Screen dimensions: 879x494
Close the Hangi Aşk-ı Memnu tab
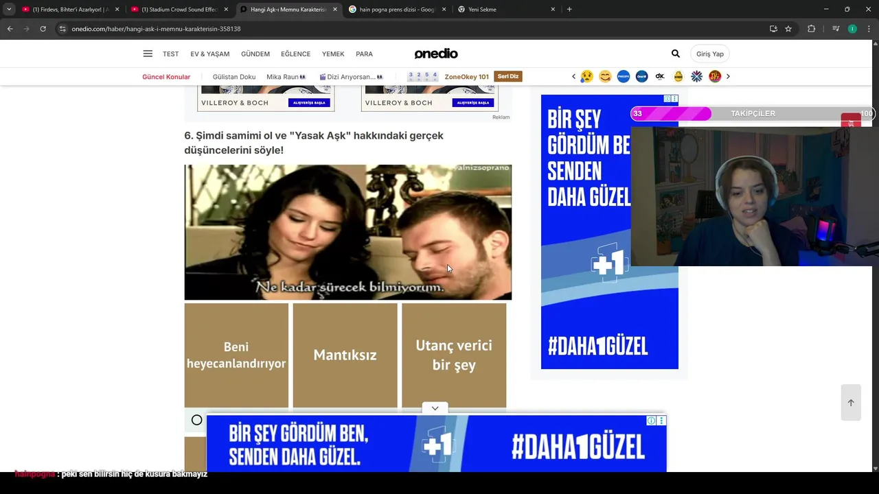pos(335,10)
